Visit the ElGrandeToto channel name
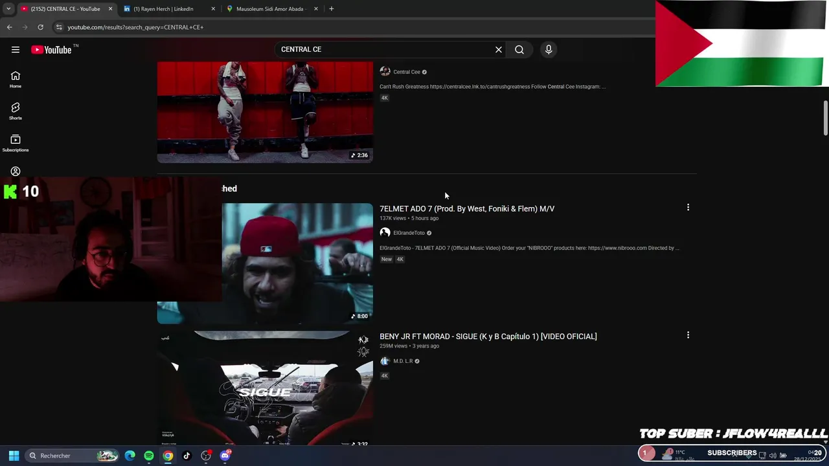 (x=409, y=233)
